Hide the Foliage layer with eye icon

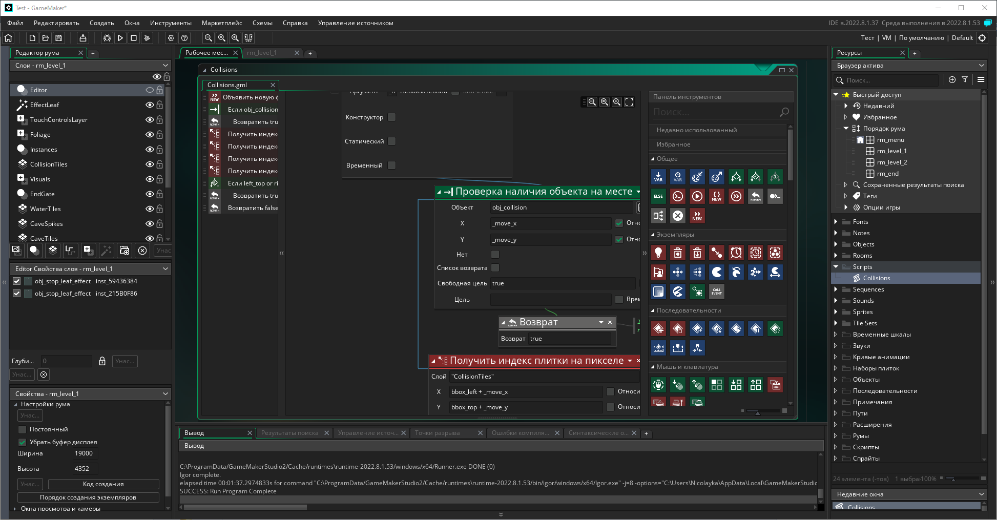pyautogui.click(x=150, y=135)
